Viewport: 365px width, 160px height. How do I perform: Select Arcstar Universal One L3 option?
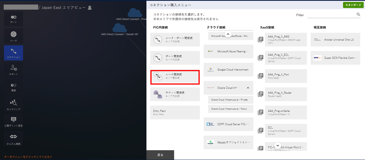click(x=335, y=40)
